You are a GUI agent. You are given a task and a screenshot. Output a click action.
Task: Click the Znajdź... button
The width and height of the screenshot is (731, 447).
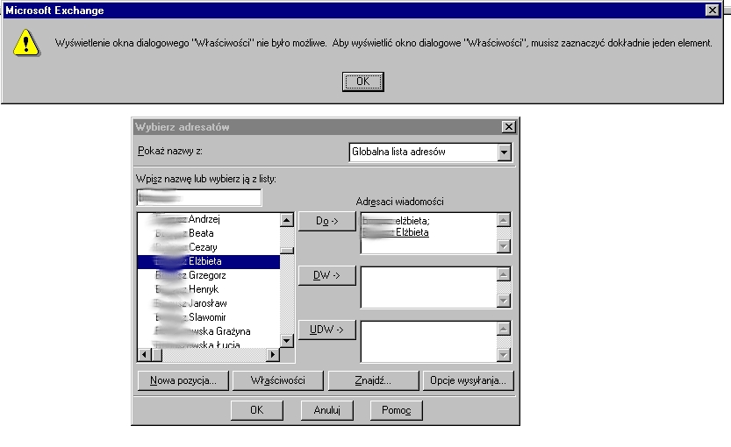point(373,380)
